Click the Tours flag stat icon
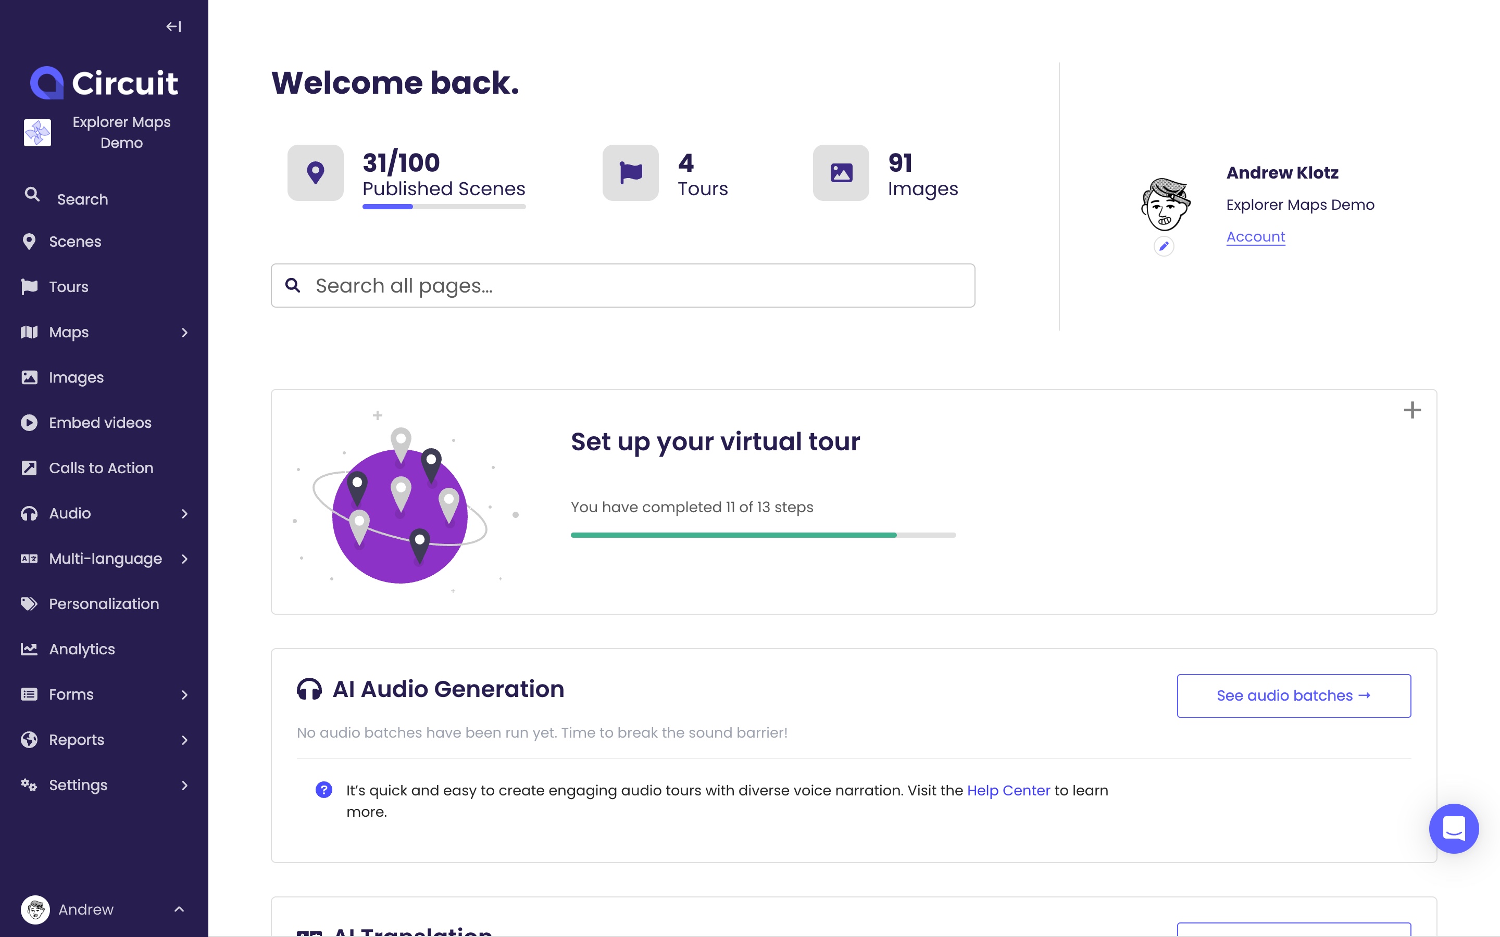The height and width of the screenshot is (937, 1500). (630, 173)
